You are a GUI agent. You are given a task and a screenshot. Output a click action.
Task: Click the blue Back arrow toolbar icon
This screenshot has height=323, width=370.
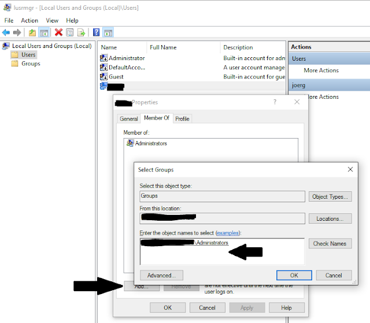click(6, 32)
